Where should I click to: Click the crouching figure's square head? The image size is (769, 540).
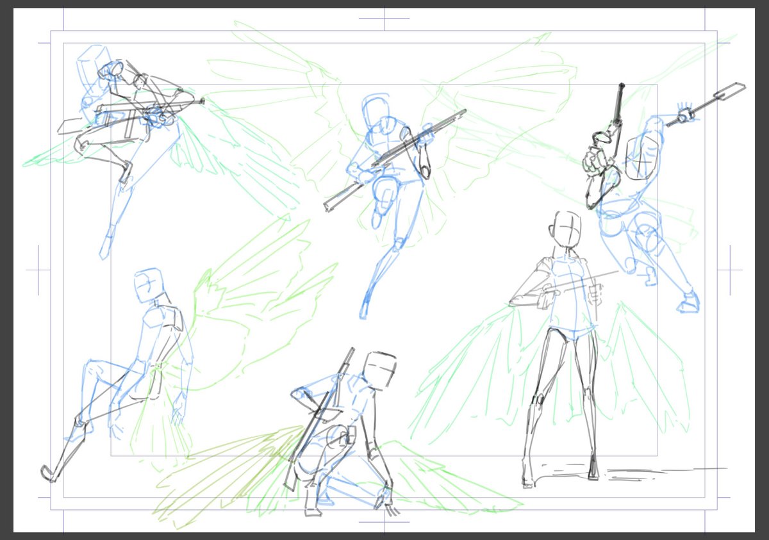[380, 370]
